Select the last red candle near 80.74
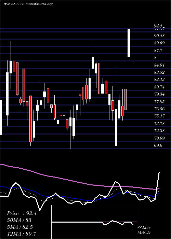This screenshot has height=239, width=171. click(x=126, y=99)
